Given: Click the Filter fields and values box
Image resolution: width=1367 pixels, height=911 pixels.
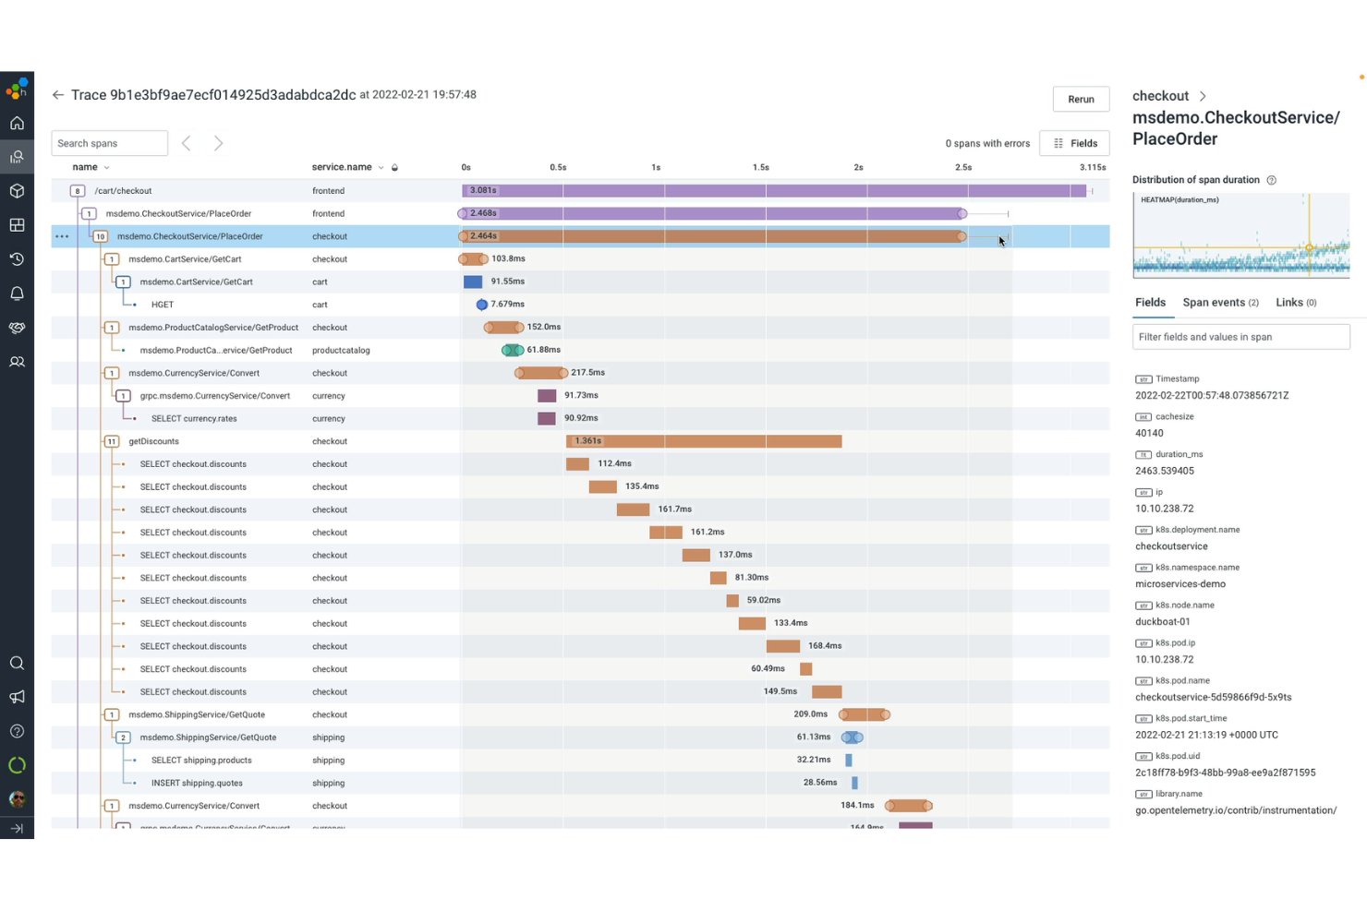Looking at the screenshot, I should (1240, 337).
